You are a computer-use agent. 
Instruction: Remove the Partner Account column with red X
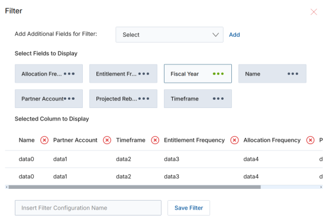107,141
